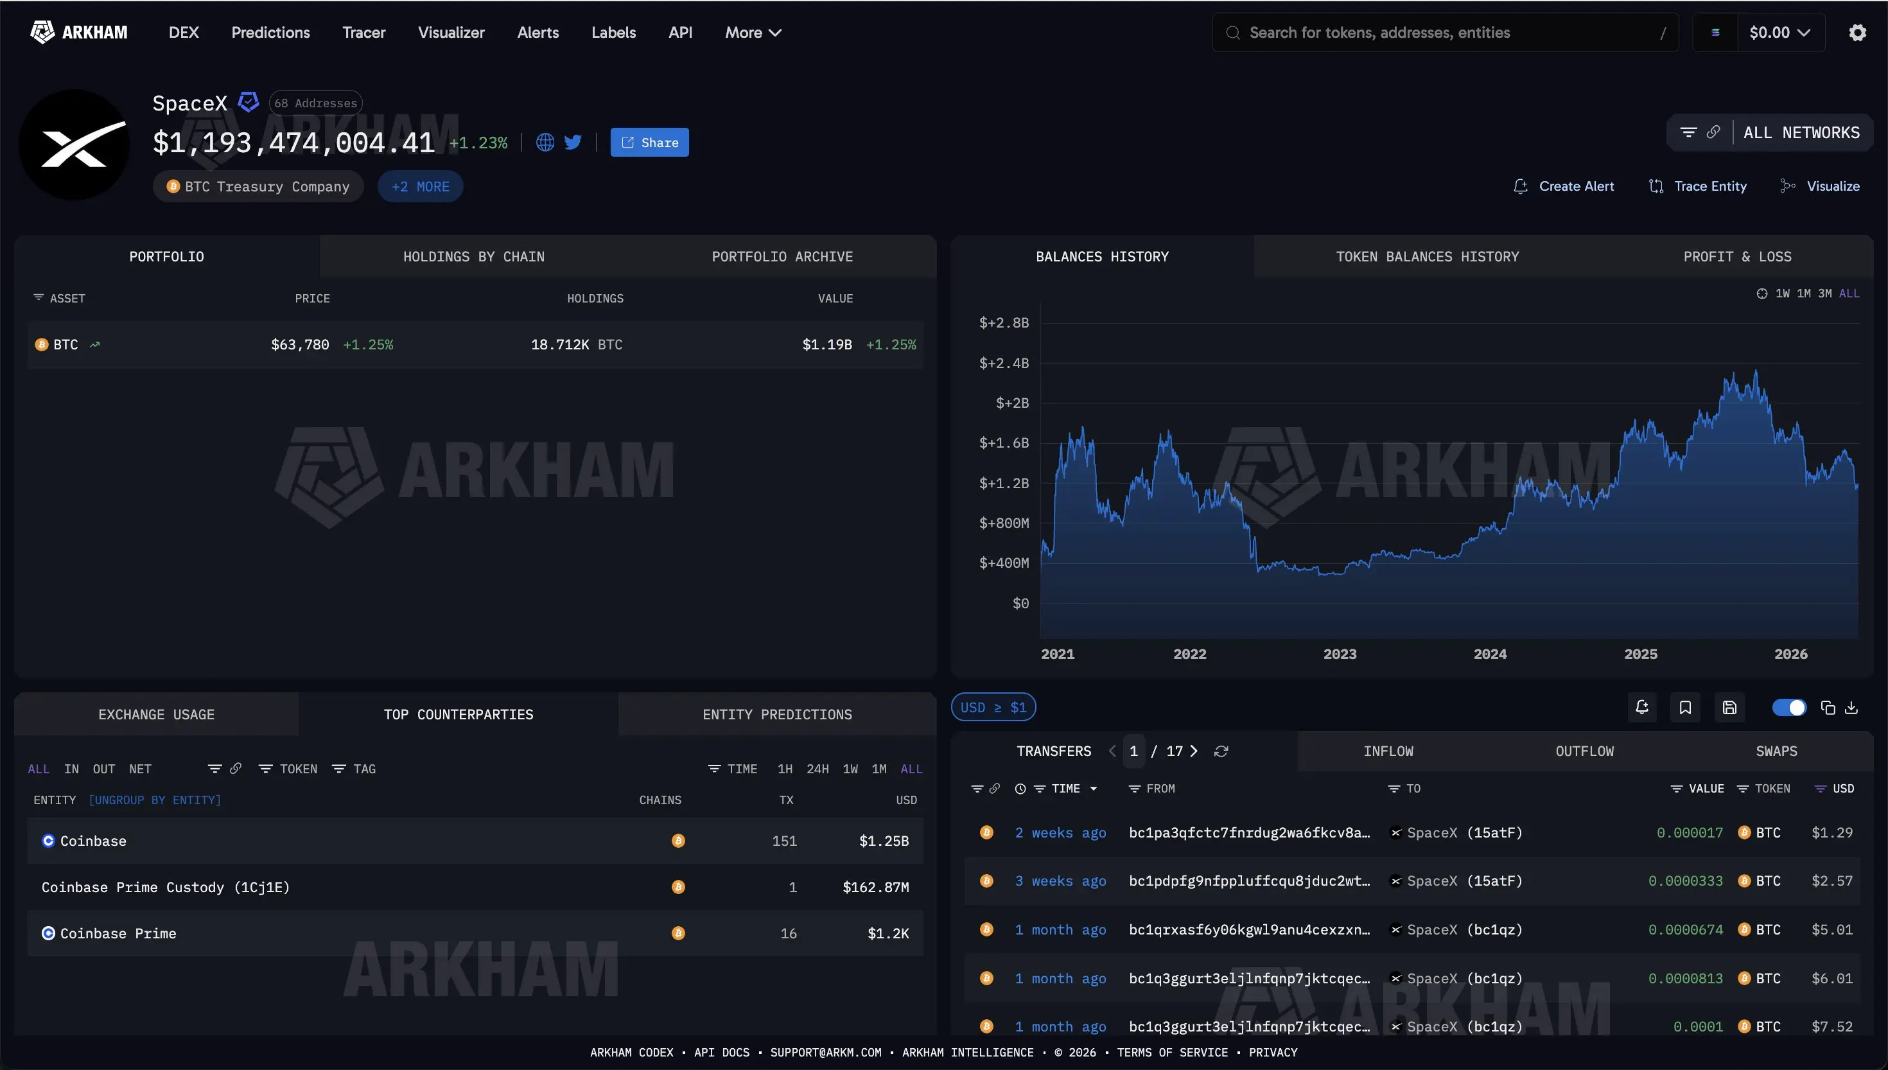The height and width of the screenshot is (1070, 1888).
Task: Set balances chart range to 1M
Action: point(1803,294)
